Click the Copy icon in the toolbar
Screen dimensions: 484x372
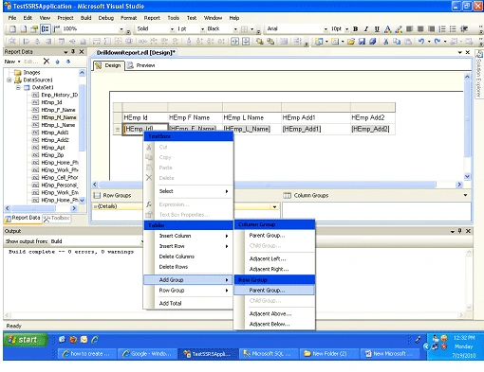tap(397, 41)
